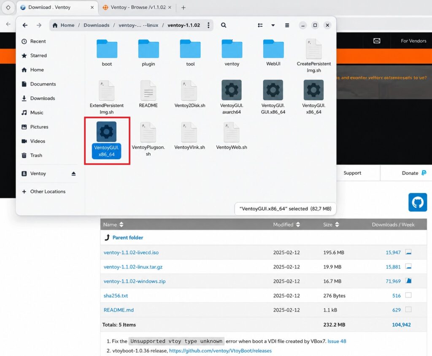This screenshot has height=356, width=432.
Task: Click ventoy-1.1.02 path segment
Action: point(184,25)
